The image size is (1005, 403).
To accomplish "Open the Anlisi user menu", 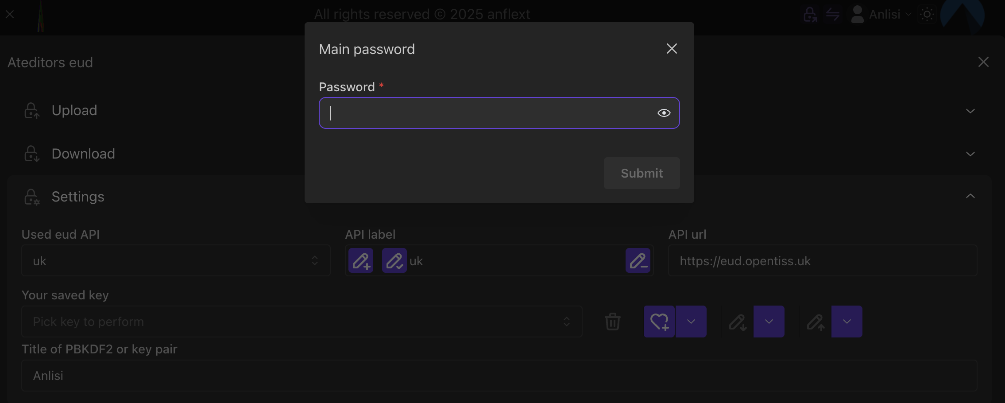I will click(x=881, y=14).
